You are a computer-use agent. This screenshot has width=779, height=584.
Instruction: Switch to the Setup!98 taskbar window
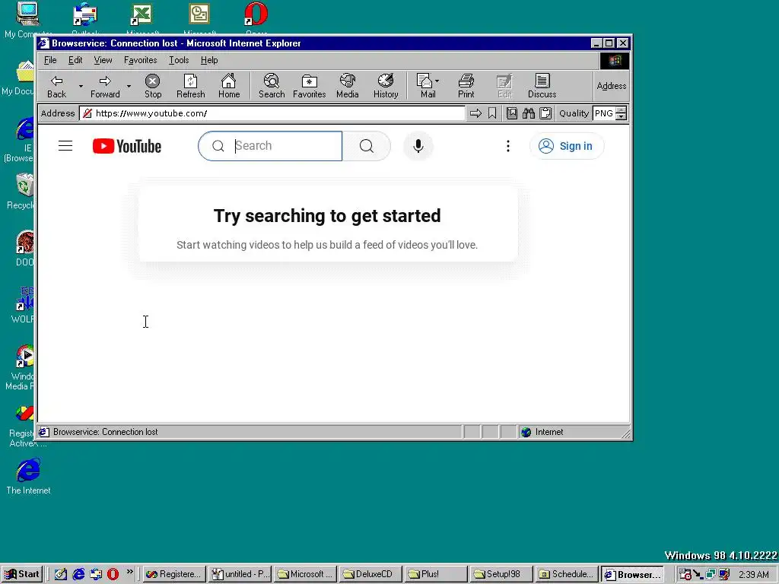point(501,574)
